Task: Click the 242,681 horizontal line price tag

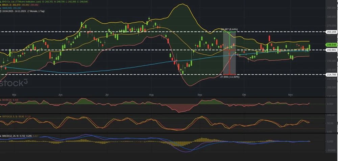Action: click(331, 50)
